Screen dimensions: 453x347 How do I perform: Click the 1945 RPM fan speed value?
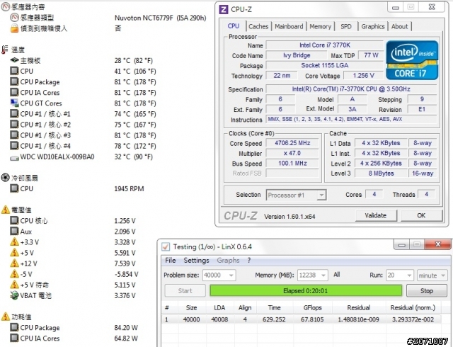pos(129,189)
